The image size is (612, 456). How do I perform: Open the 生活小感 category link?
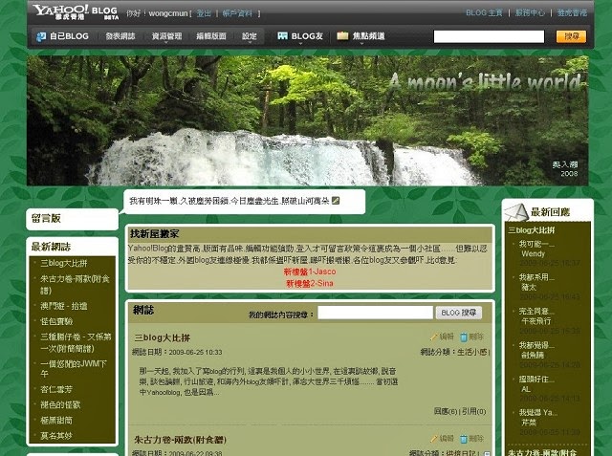(472, 352)
